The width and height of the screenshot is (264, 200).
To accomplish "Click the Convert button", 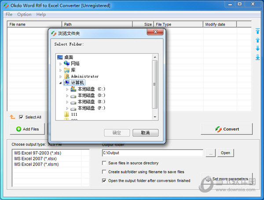I will coord(227,129).
